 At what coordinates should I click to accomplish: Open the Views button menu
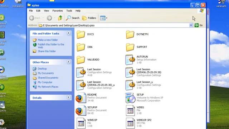tap(103, 18)
